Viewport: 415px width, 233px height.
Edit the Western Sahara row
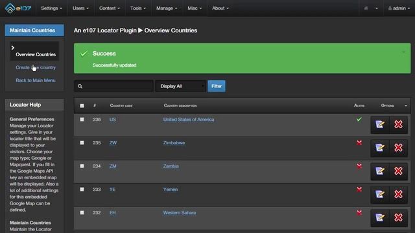click(x=380, y=217)
